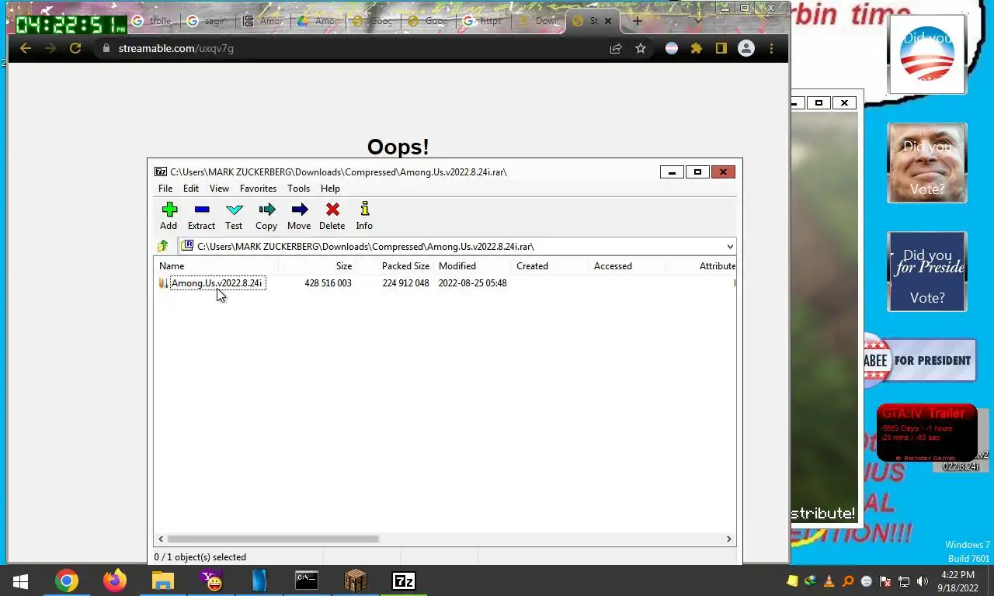Image resolution: width=994 pixels, height=596 pixels.
Task: Open the Chrome extensions puzzle icon
Action: 697,48
